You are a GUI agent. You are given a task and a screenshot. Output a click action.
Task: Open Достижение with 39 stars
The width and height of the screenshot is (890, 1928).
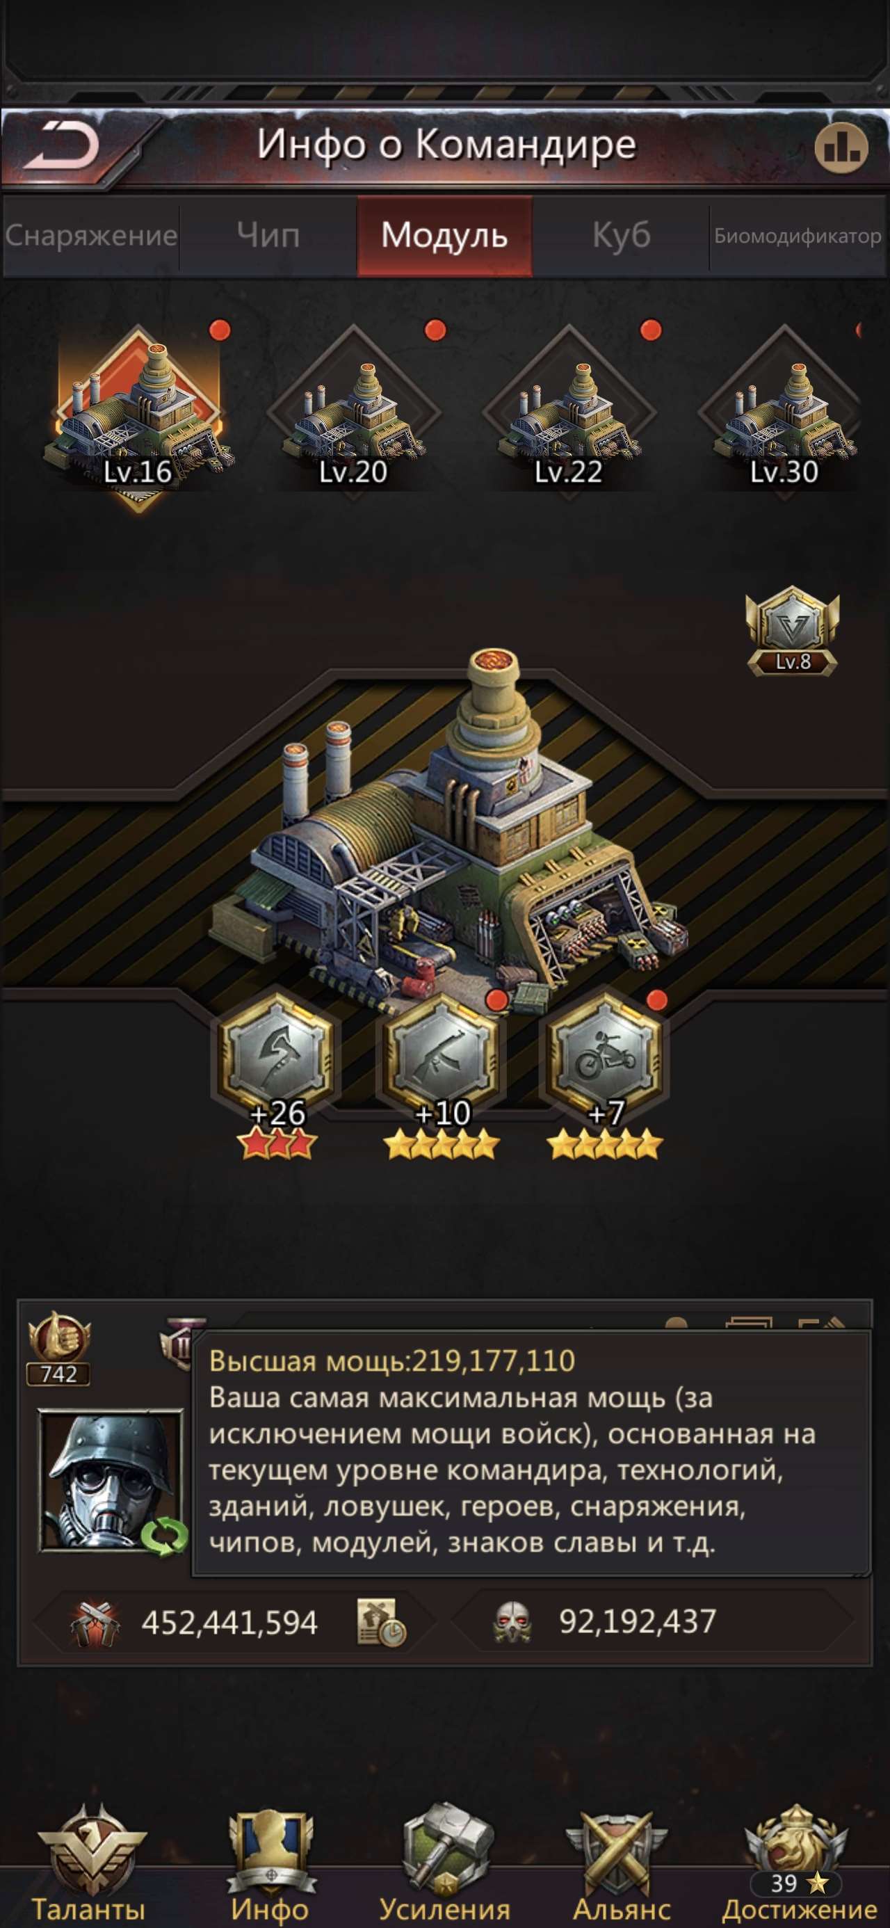point(800,1865)
